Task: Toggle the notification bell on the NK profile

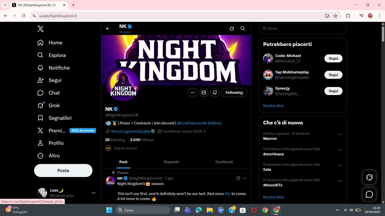Action: pyautogui.click(x=215, y=92)
